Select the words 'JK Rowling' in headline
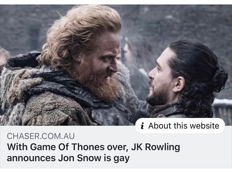232x169 pixels. coord(156,147)
